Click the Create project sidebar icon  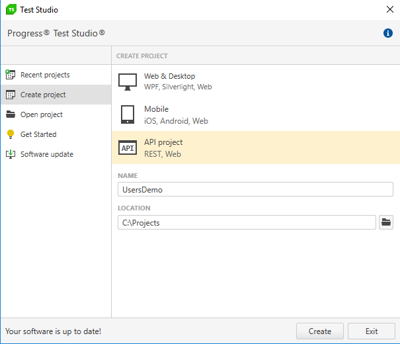(11, 95)
